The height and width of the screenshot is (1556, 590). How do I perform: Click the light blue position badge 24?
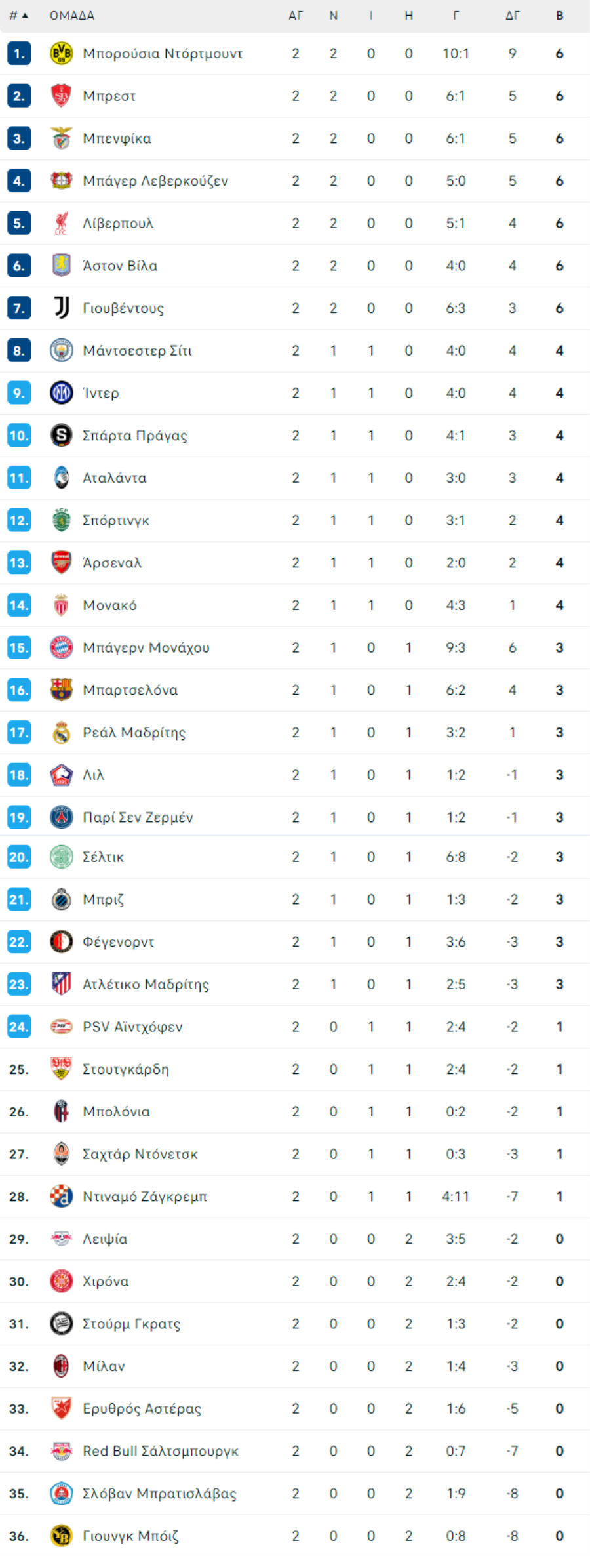point(19,1026)
